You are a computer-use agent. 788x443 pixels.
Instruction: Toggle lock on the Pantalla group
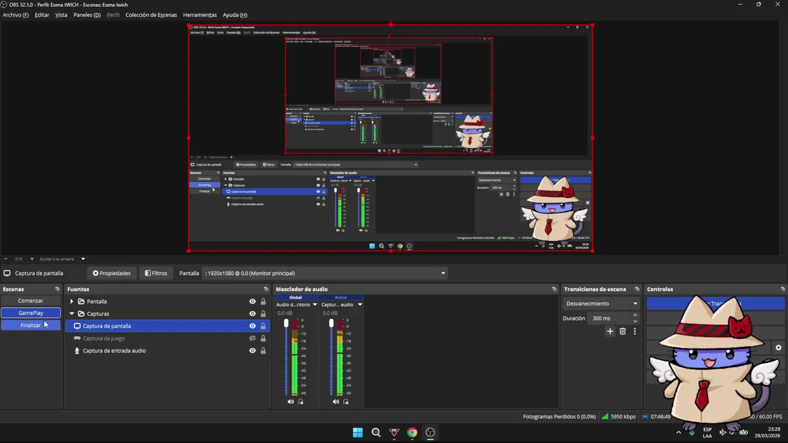263,301
